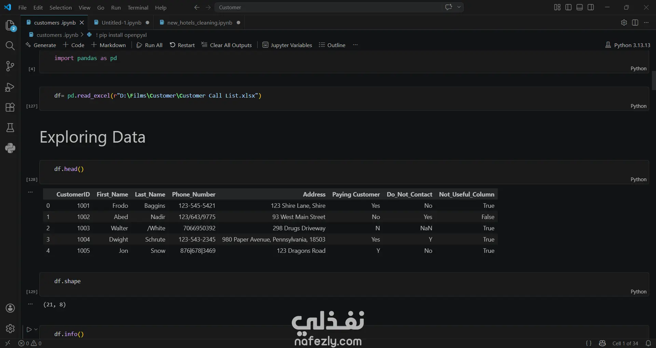This screenshot has height=348, width=656.
Task: Open more editor actions ellipsis
Action: [646, 23]
